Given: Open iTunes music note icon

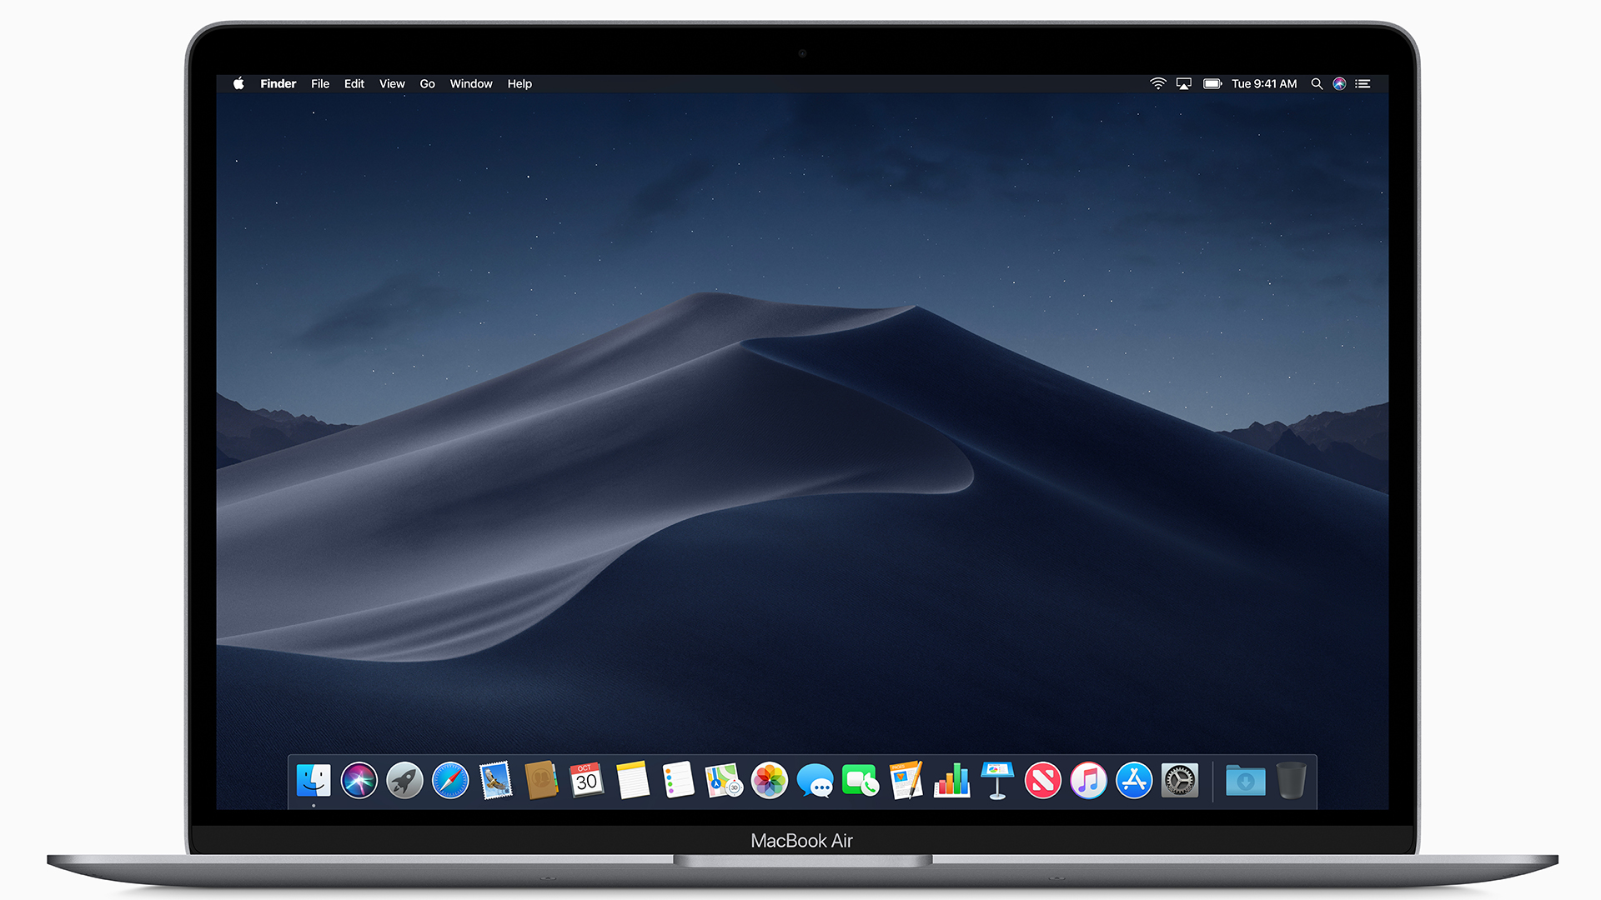Looking at the screenshot, I should tap(1088, 781).
